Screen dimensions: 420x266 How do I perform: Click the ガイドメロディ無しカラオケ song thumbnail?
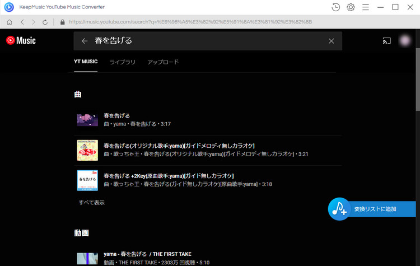(87, 150)
